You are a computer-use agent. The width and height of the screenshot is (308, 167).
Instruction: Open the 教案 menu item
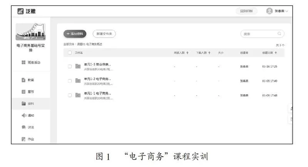tap(31, 80)
